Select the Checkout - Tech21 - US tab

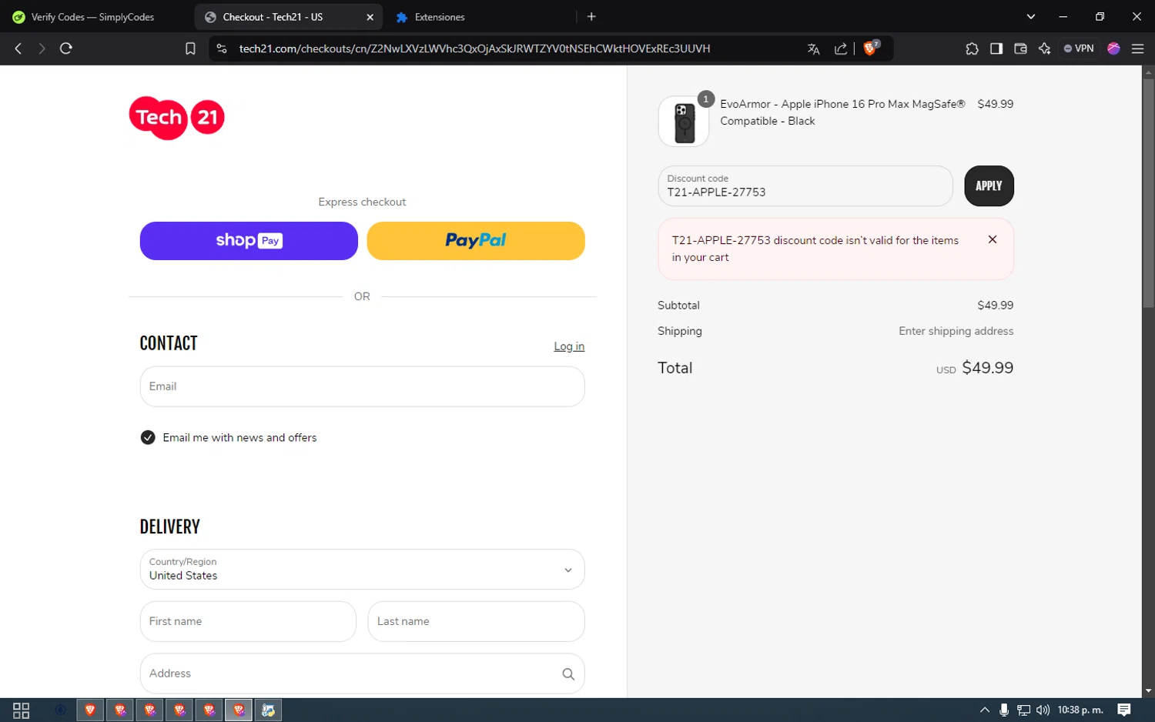pos(273,17)
